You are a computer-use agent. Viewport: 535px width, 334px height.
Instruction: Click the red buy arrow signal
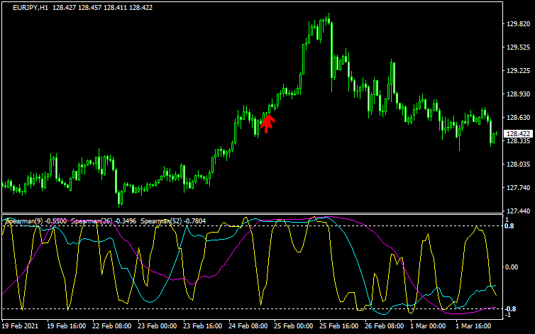267,123
